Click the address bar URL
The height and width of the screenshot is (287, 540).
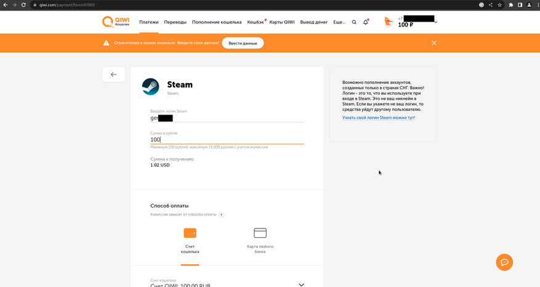[x=67, y=5]
